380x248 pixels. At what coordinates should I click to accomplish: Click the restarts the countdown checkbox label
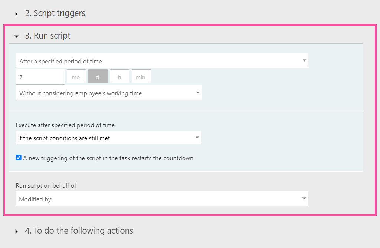coord(108,158)
